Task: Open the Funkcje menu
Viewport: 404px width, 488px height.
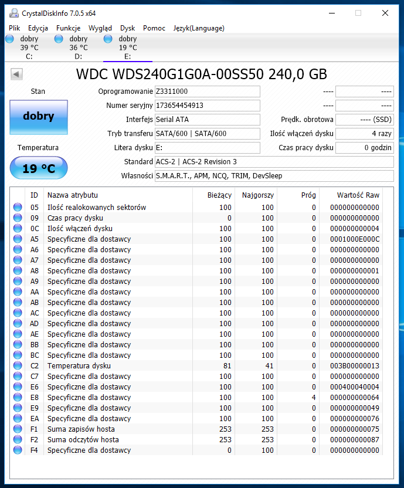Action: [68, 28]
